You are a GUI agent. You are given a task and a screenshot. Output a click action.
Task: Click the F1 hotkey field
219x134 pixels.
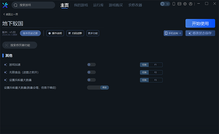click(155, 64)
